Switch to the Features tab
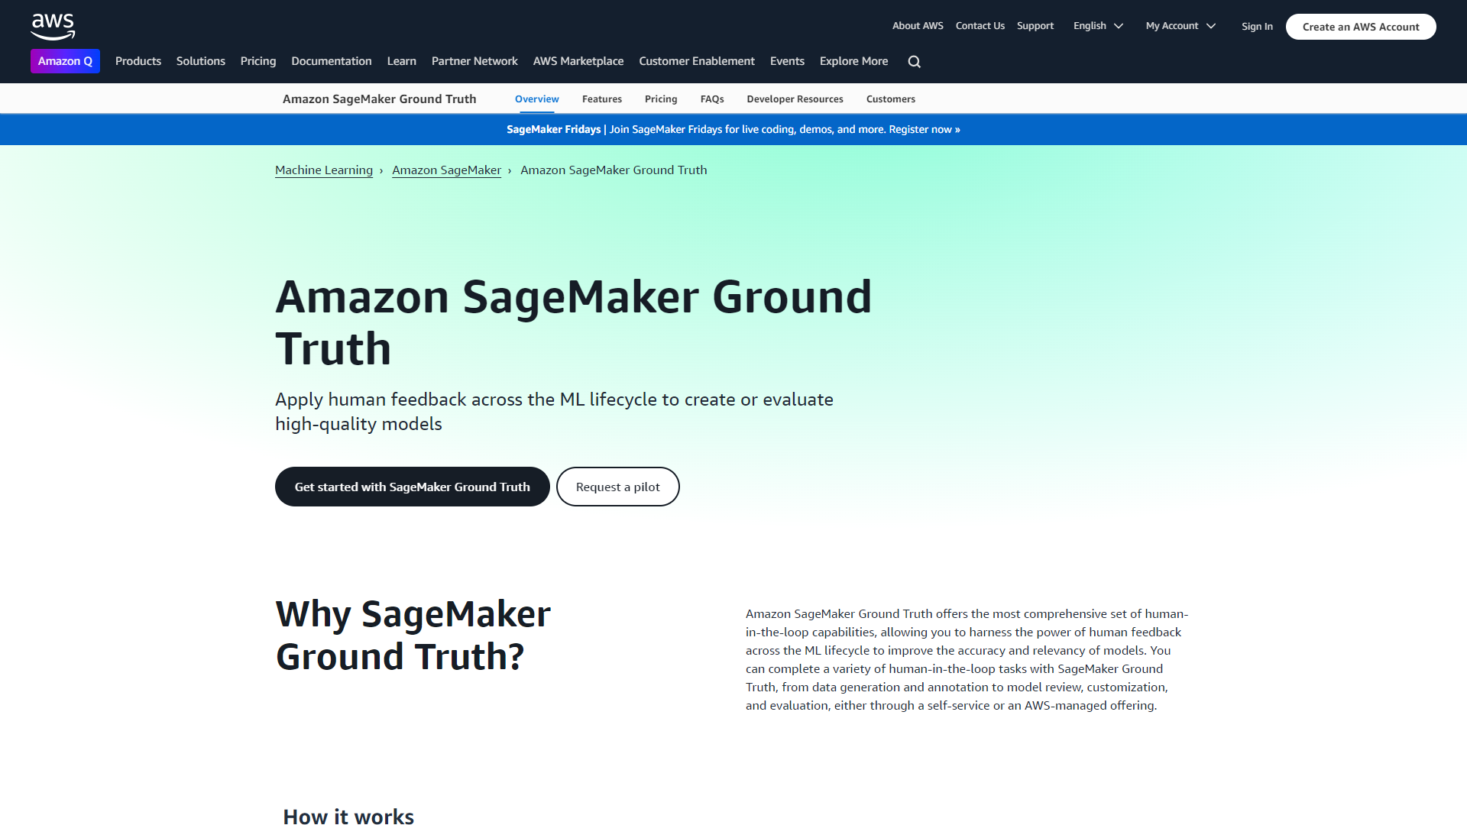Screen dimensions: 1467x825 click(x=601, y=99)
